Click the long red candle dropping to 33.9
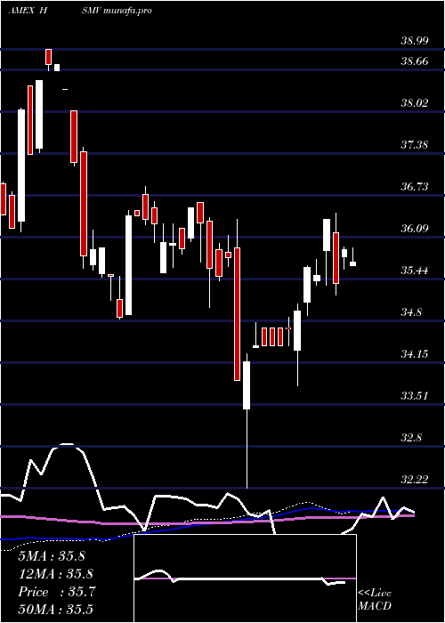The image size is (445, 623). point(238,314)
